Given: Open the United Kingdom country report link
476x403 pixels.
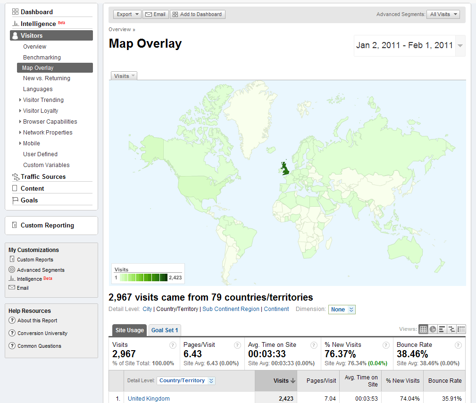Looking at the screenshot, I should click(149, 398).
